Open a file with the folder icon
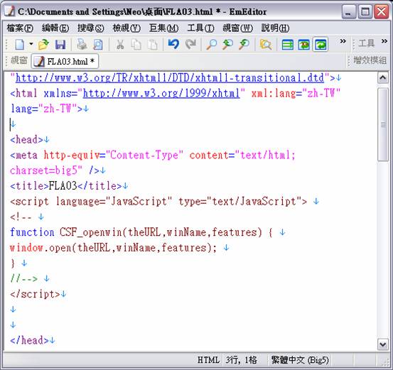Viewport: 393px width, 370px height. click(43, 45)
